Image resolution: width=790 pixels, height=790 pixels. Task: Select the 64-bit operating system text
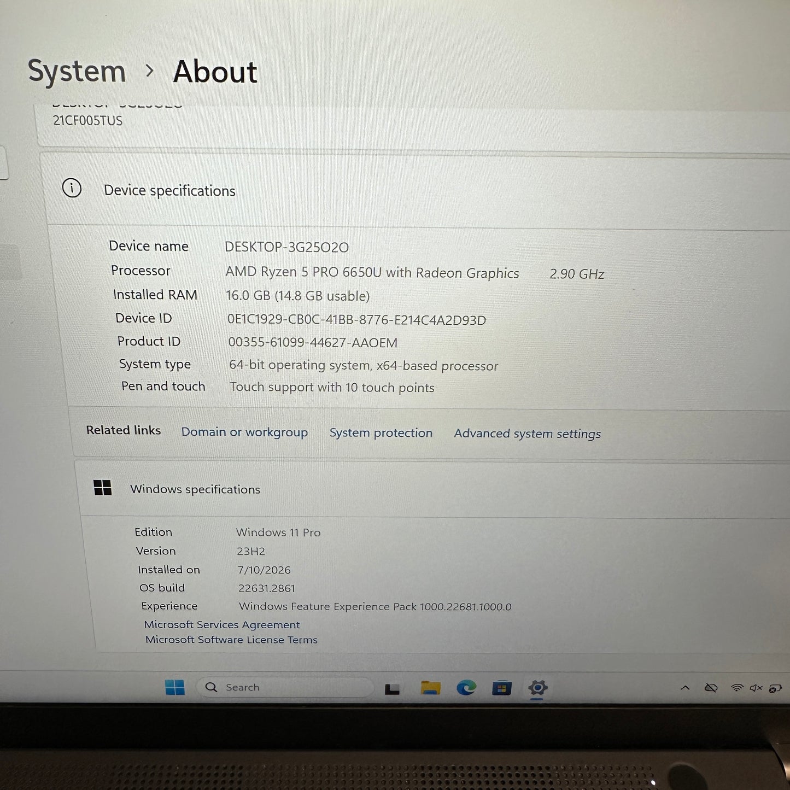pyautogui.click(x=364, y=365)
